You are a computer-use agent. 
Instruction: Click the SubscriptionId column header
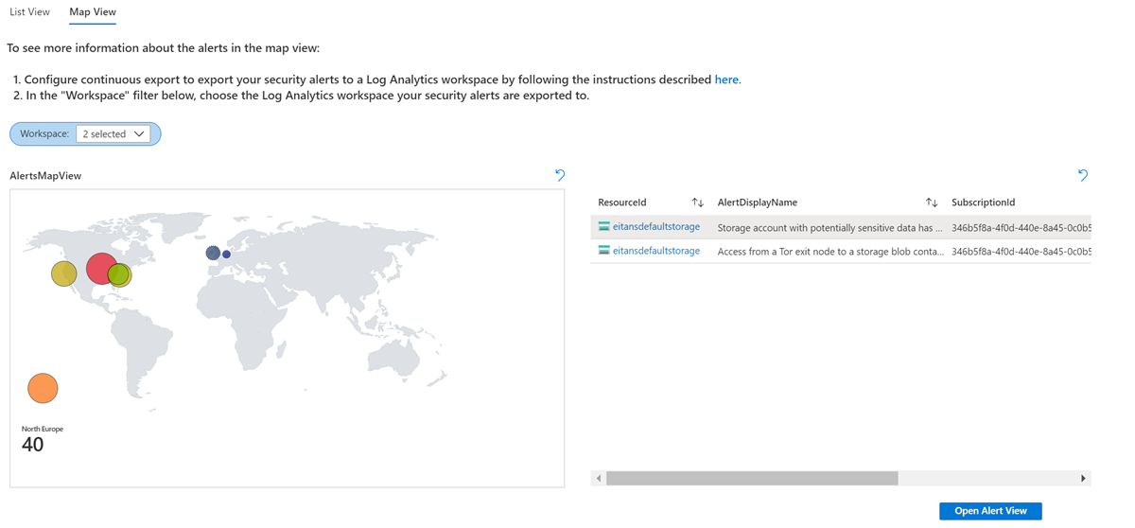pyautogui.click(x=984, y=202)
